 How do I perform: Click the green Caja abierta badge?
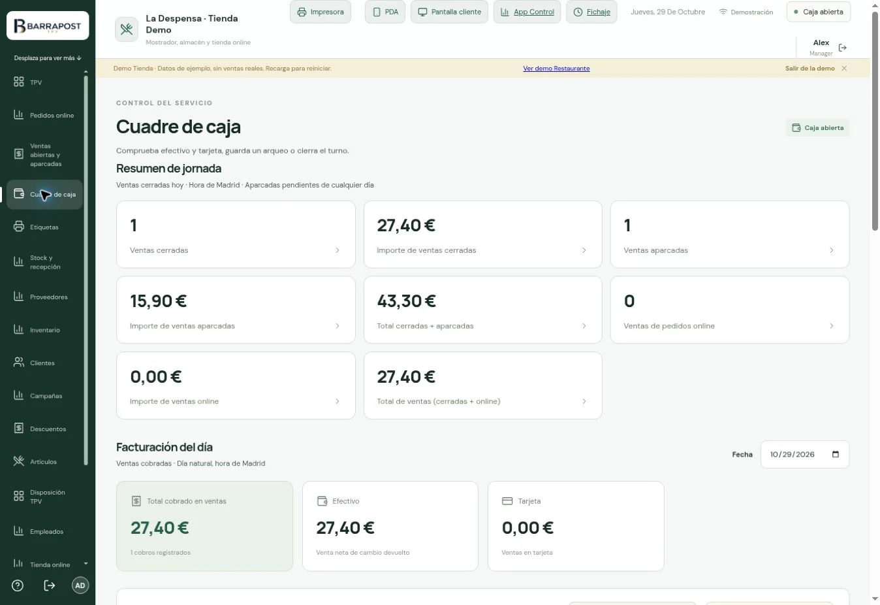tap(818, 128)
